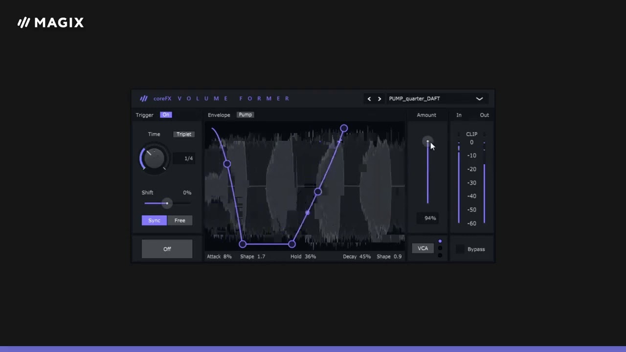The width and height of the screenshot is (626, 352).
Task: Click the Shift slider handle
Action: pos(167,203)
